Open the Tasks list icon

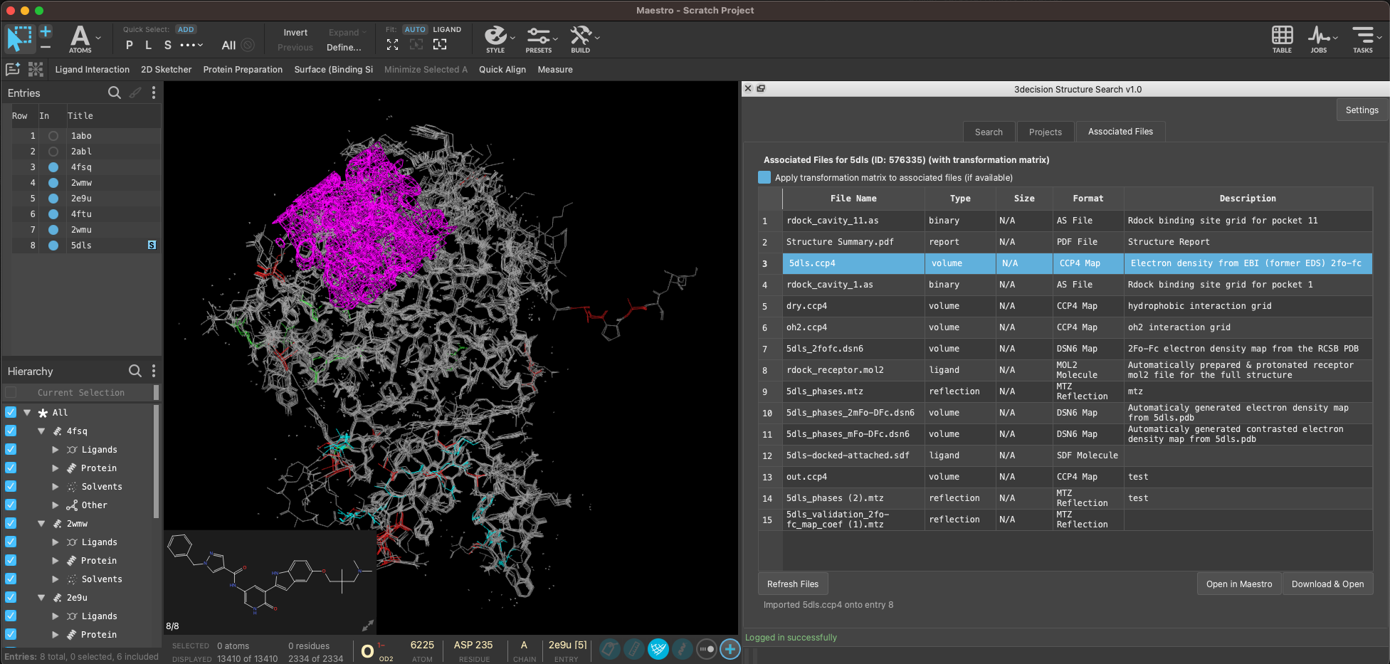click(x=1363, y=39)
